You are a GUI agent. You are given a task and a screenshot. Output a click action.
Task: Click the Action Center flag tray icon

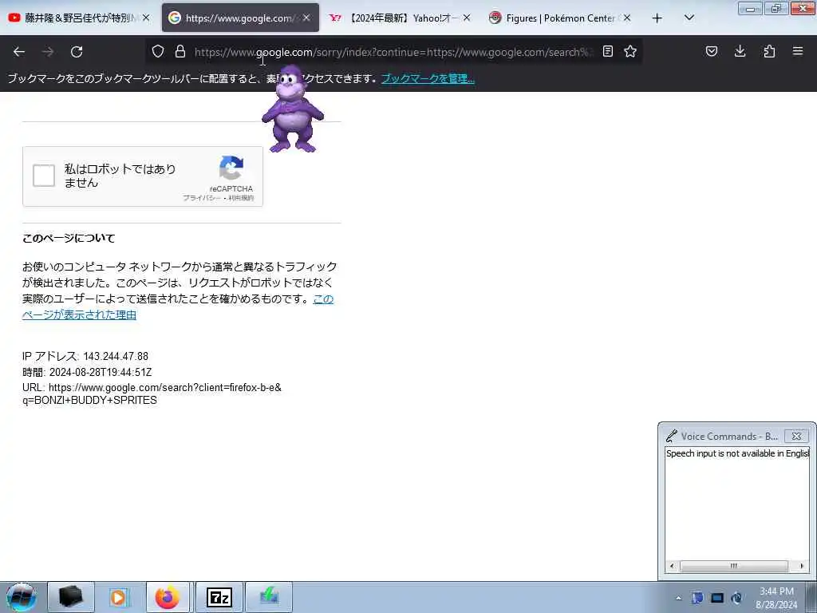697,598
